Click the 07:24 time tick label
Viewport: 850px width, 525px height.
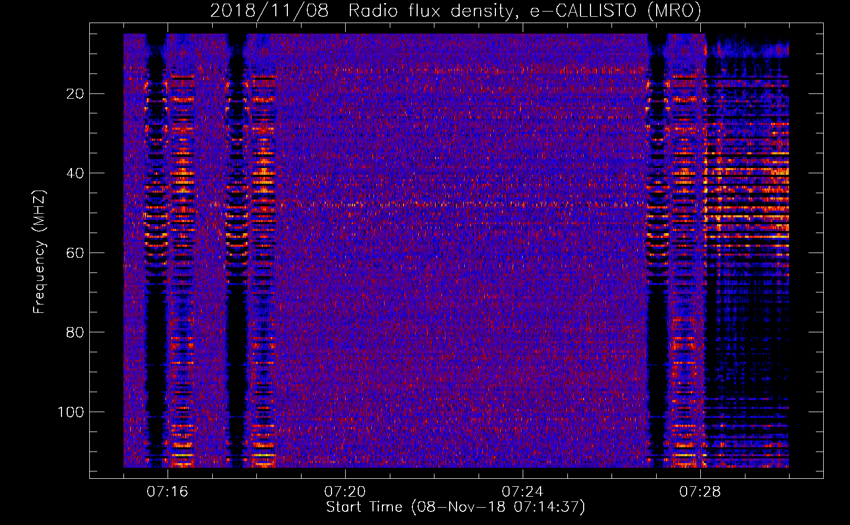tap(523, 492)
